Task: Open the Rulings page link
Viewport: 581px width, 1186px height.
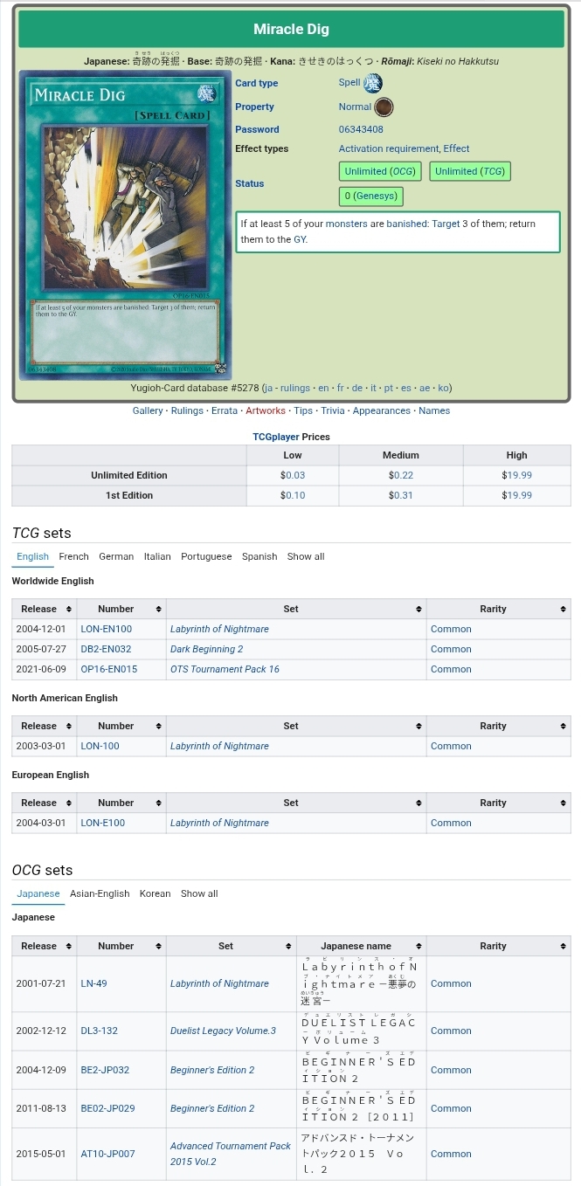Action: [187, 410]
